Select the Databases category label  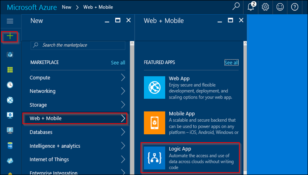pyautogui.click(x=41, y=132)
